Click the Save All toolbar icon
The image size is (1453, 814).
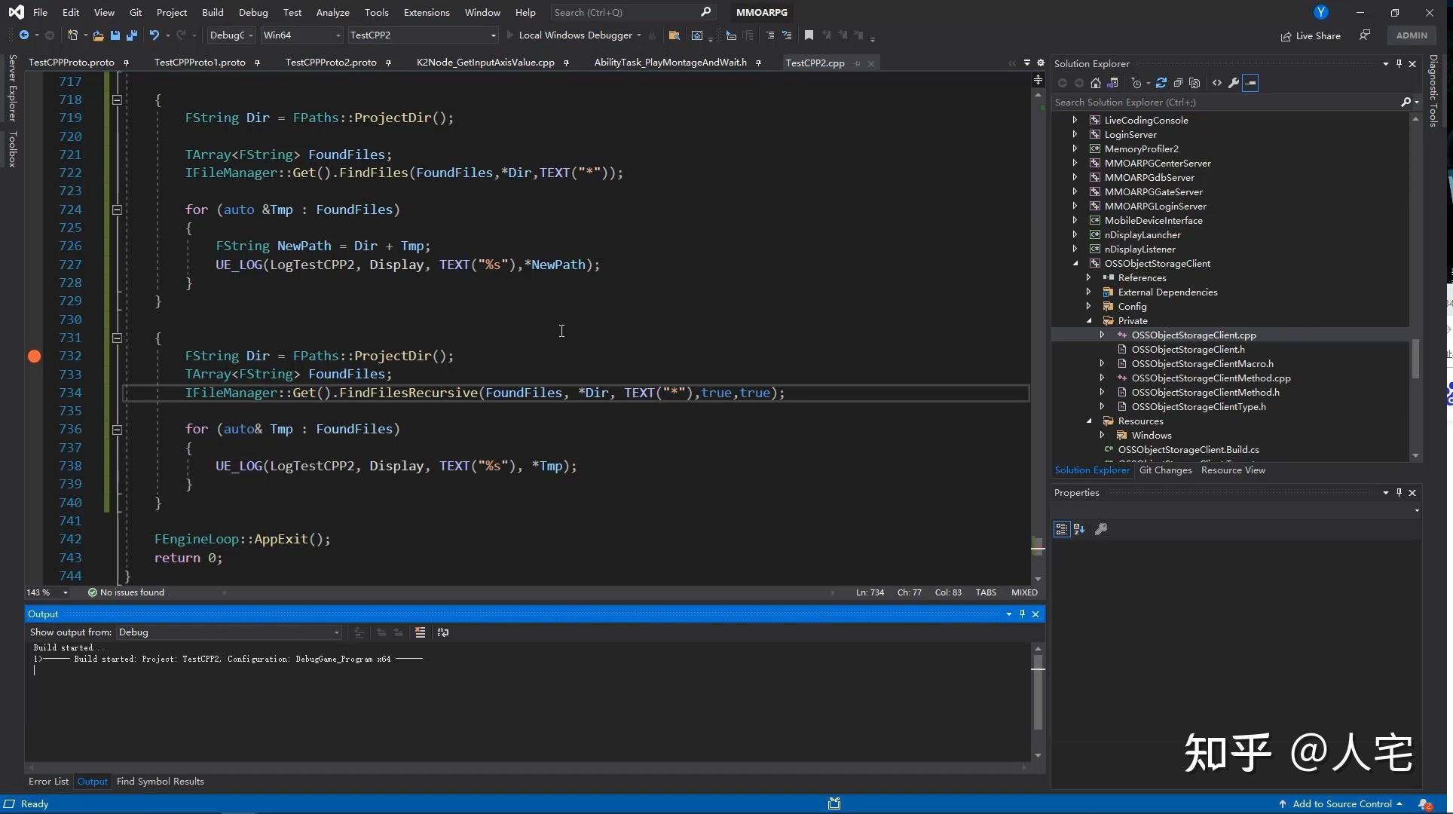pos(131,35)
